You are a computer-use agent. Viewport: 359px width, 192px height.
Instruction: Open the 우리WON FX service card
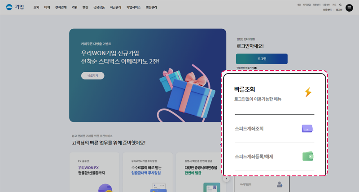(94, 172)
